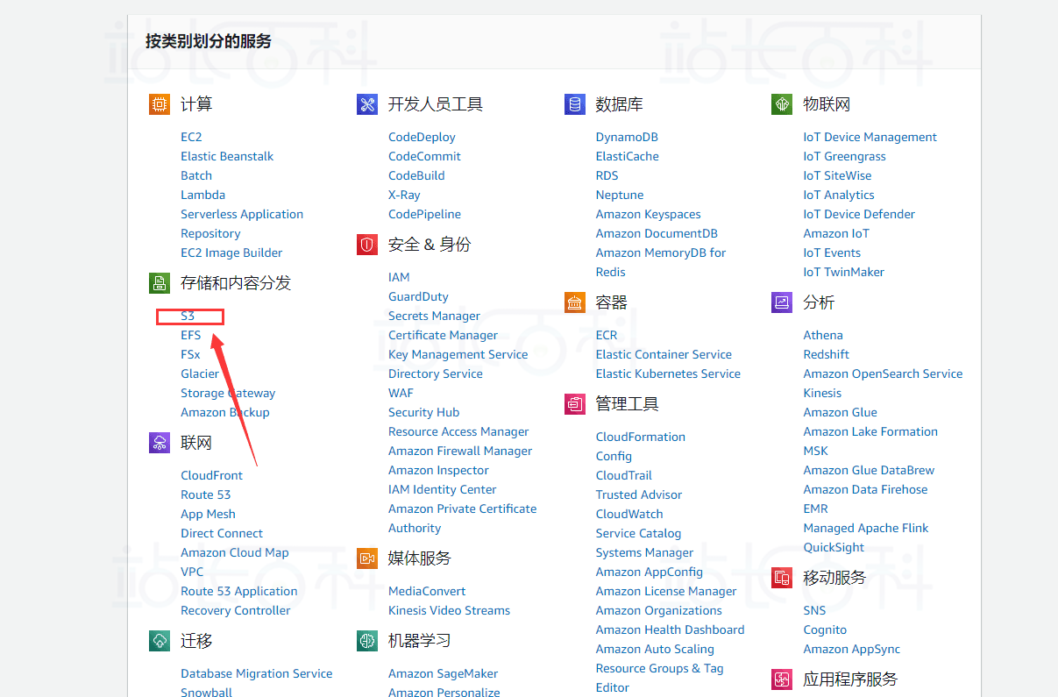Open QuickSight
1058x697 pixels.
point(834,547)
